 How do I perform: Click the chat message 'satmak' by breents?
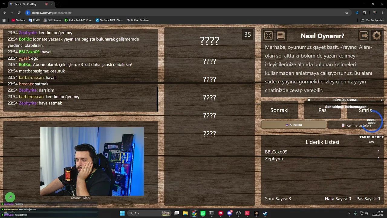[42, 84]
